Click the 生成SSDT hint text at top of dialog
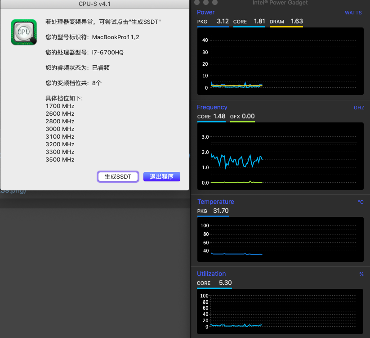This screenshot has height=338, width=370. click(103, 22)
